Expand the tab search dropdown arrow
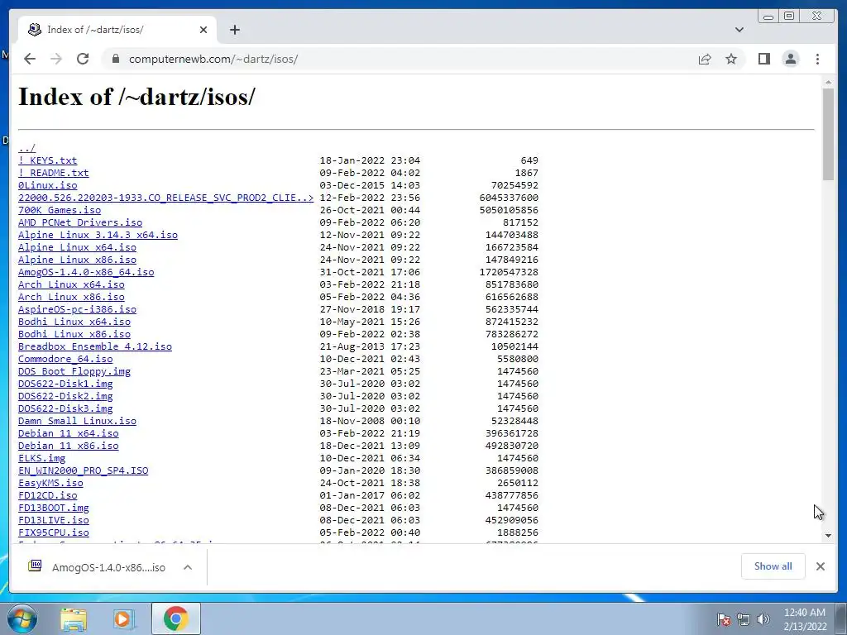The width and height of the screenshot is (847, 635). click(x=739, y=30)
